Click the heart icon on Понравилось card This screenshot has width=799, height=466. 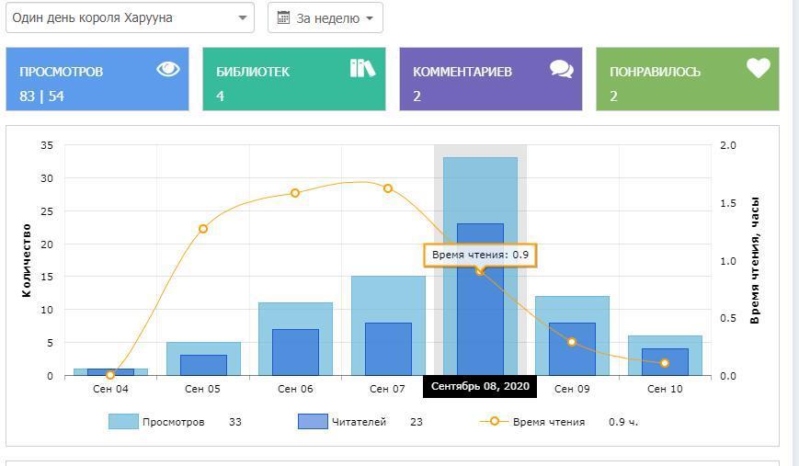point(758,68)
